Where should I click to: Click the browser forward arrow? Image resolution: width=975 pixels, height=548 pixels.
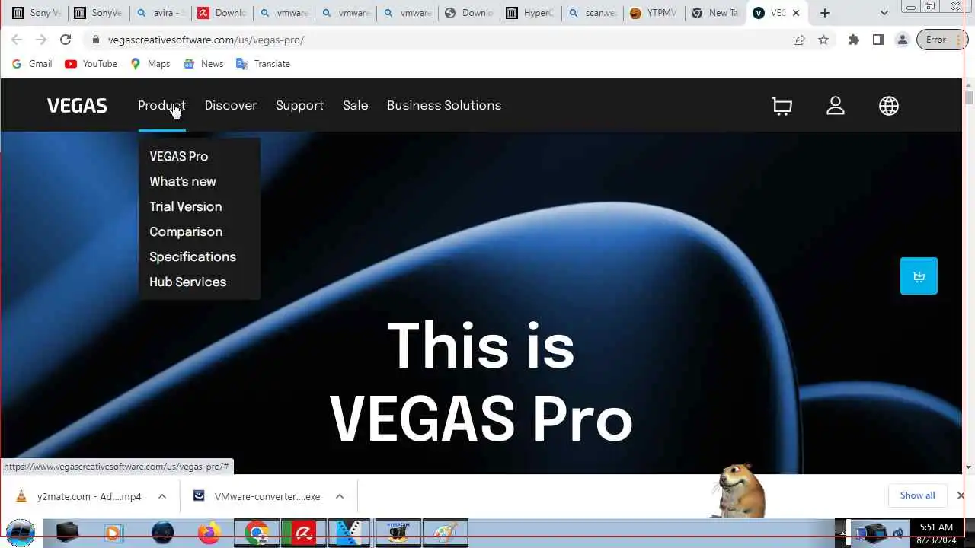[x=41, y=40]
